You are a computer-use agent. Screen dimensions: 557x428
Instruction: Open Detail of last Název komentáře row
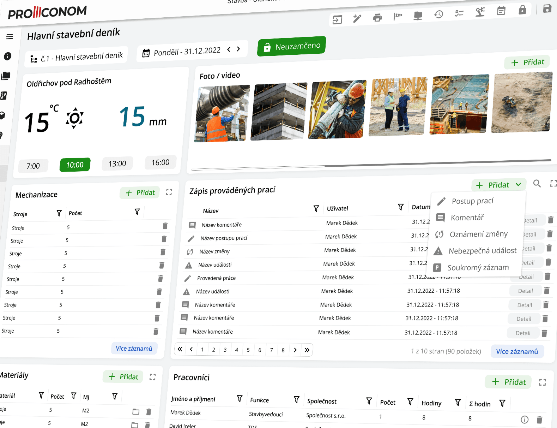click(x=523, y=333)
